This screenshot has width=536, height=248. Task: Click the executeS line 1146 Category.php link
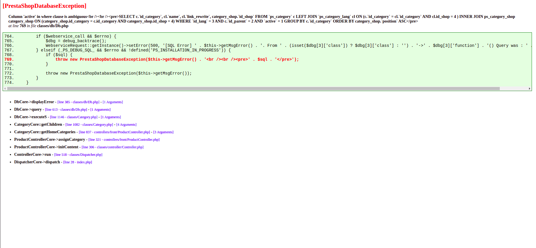[74, 117]
